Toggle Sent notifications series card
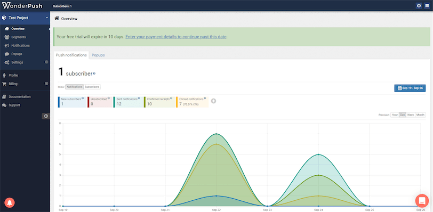The image size is (433, 212). pos(128,102)
